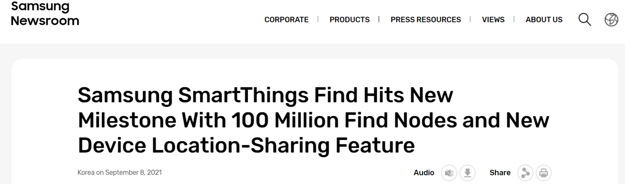The width and height of the screenshot is (625, 184).
Task: Click the share network icon
Action: coord(525,173)
